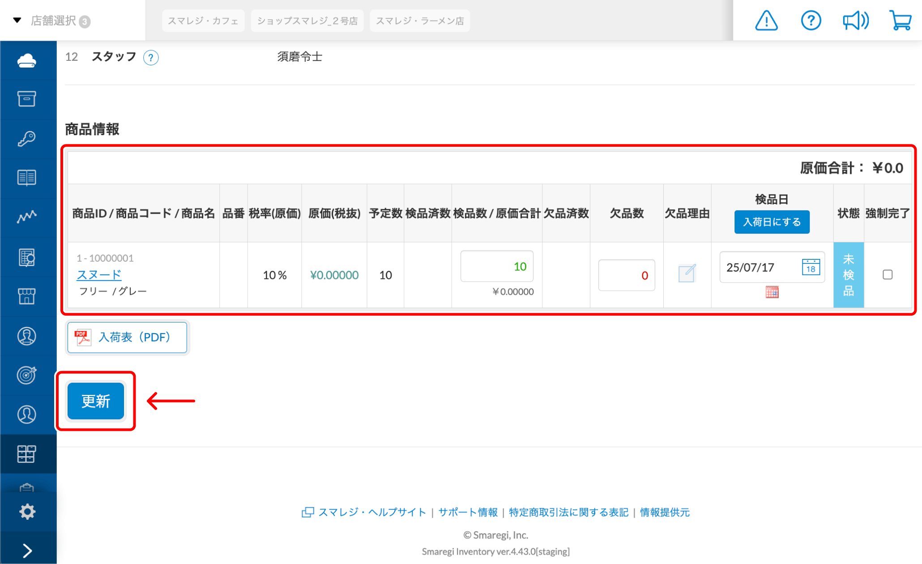Click the staff help tooltip icon
The width and height of the screenshot is (922, 564).
coord(151,58)
